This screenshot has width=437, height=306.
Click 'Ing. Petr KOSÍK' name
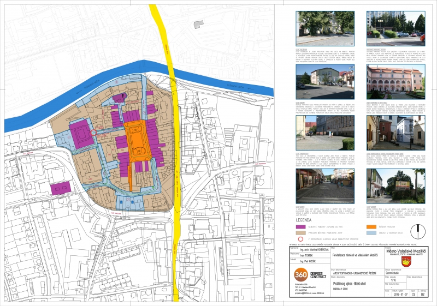coord(308,261)
